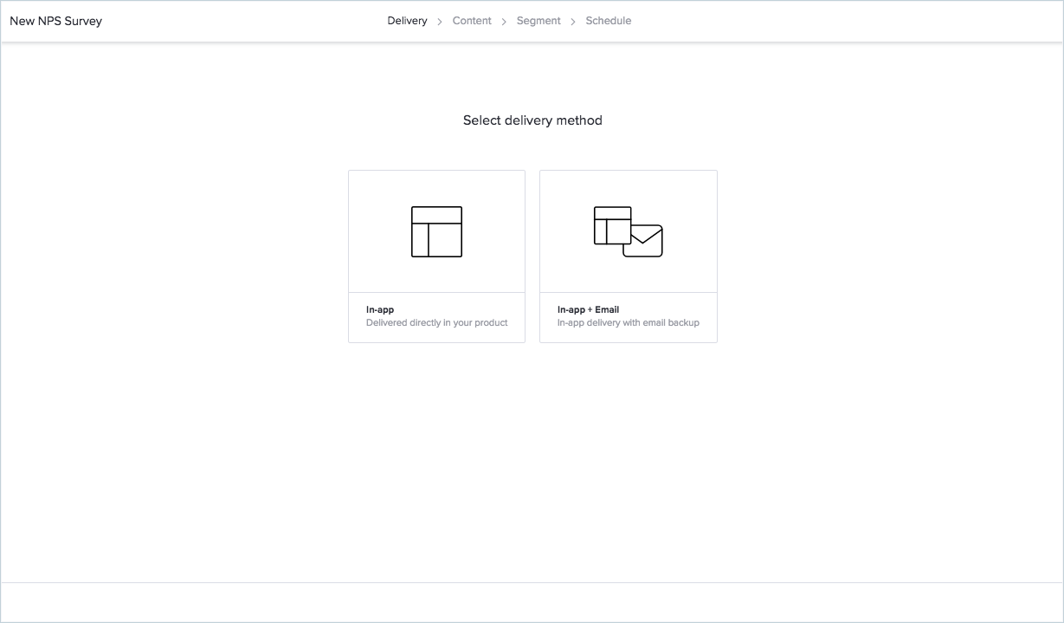Click the 'Select delivery method' heading
This screenshot has height=623, width=1064.
532,120
